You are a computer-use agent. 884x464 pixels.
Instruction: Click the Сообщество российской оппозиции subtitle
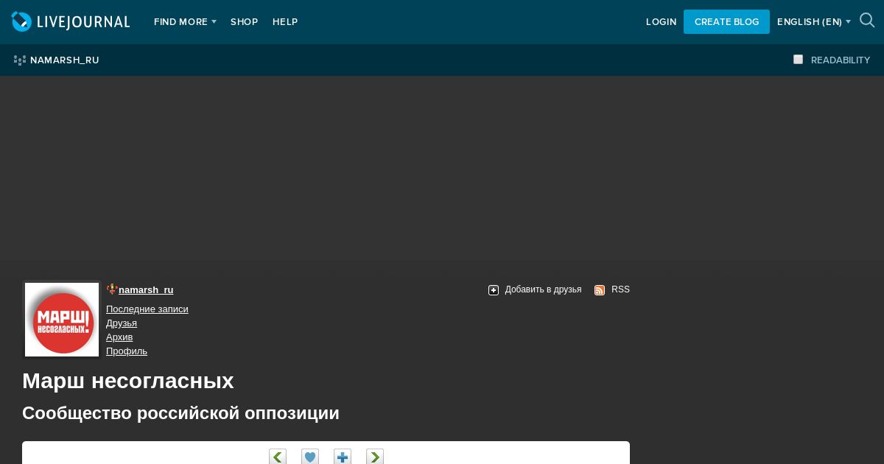tap(180, 413)
